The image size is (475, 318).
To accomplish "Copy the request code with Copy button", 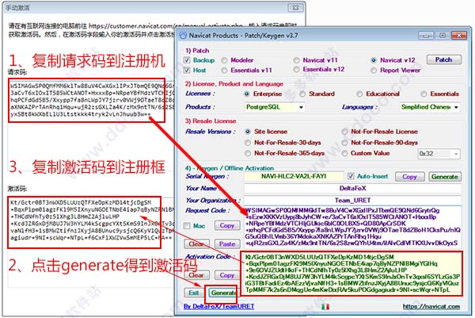I will (227, 225).
